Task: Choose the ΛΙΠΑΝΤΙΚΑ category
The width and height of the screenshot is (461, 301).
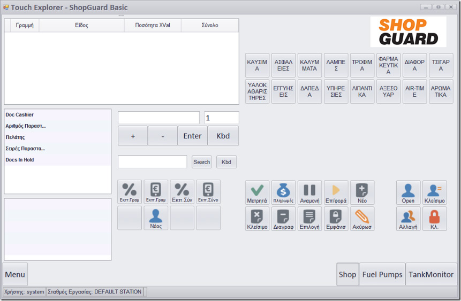Action: coord(362,91)
